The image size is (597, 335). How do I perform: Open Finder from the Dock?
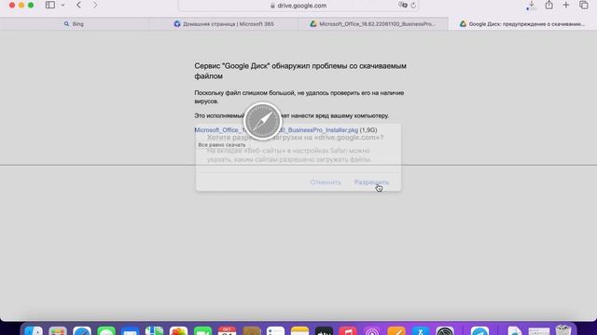pos(34,330)
